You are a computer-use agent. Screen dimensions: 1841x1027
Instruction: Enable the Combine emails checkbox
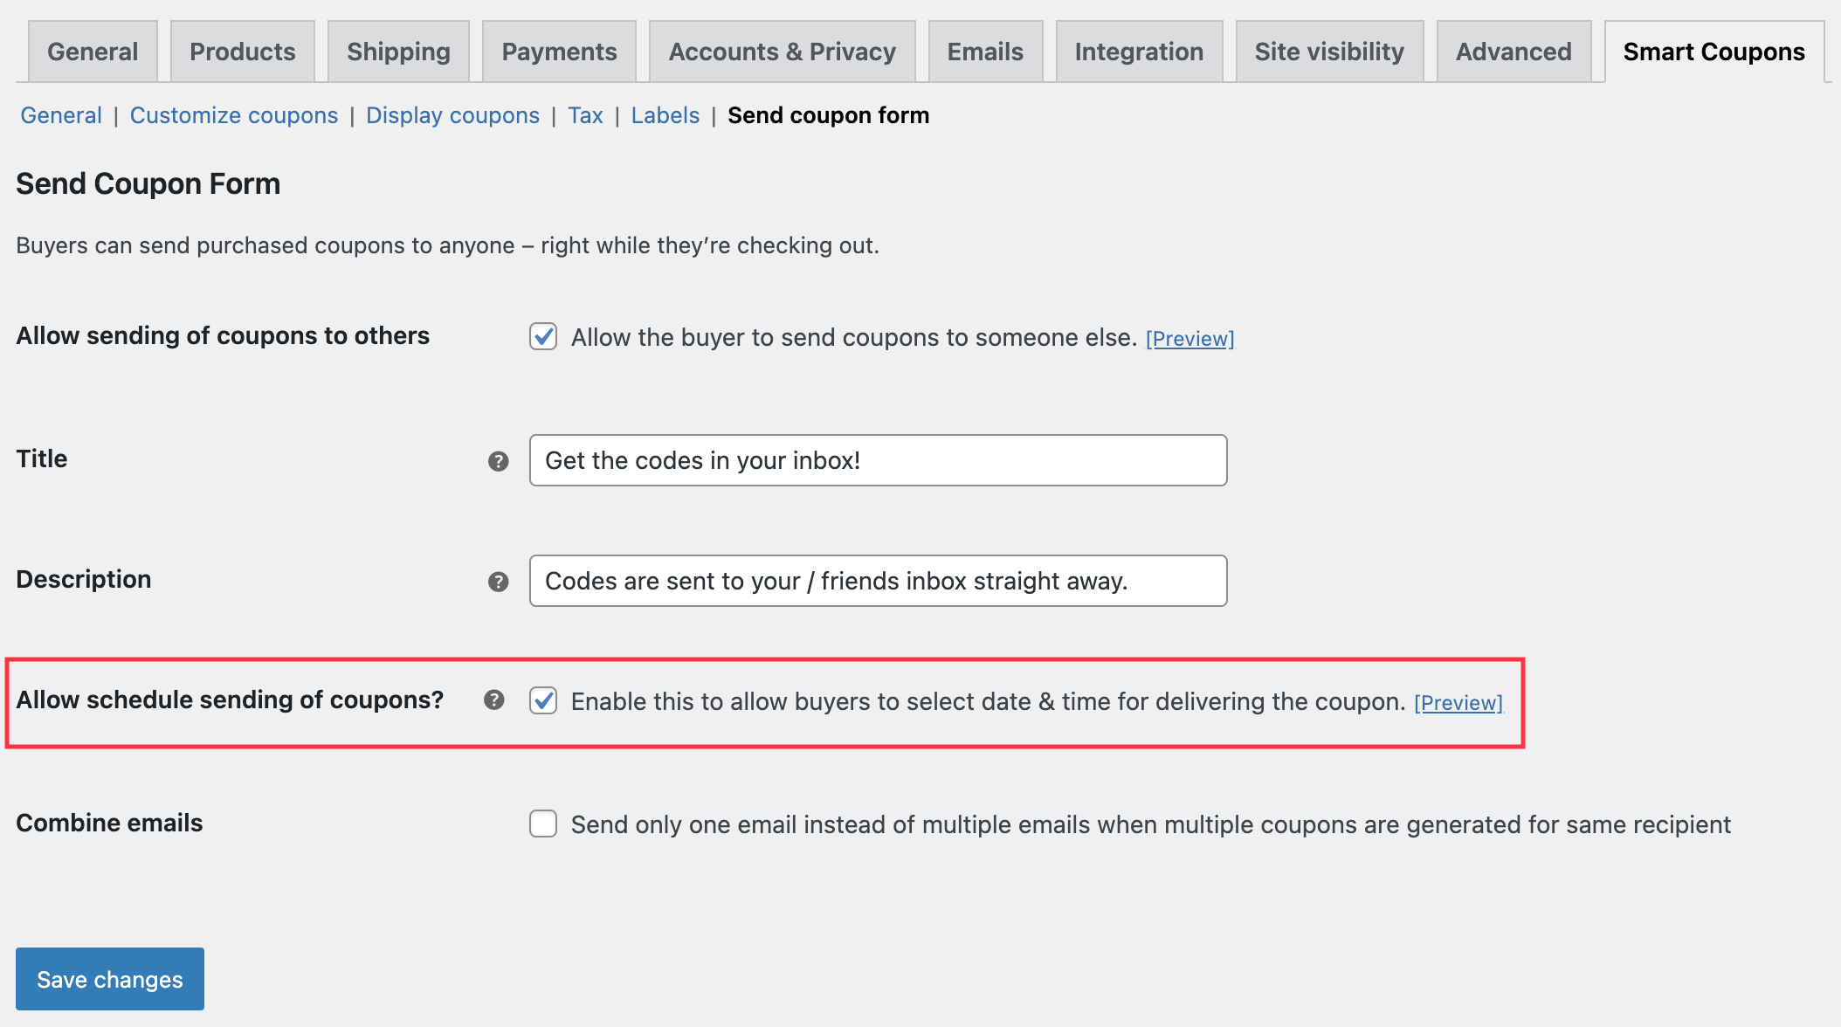[543, 824]
